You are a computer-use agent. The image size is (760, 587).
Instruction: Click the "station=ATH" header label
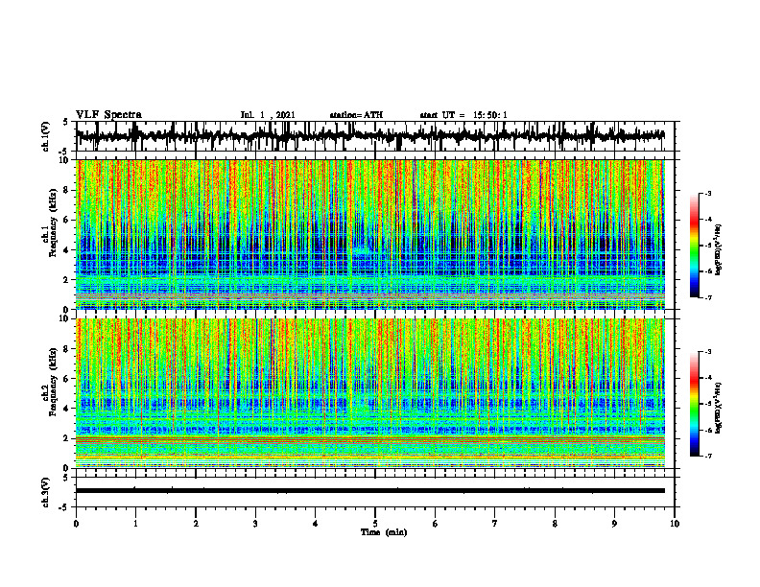[356, 115]
